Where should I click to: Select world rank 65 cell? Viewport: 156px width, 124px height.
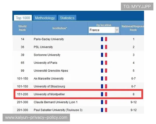click(x=22, y=63)
